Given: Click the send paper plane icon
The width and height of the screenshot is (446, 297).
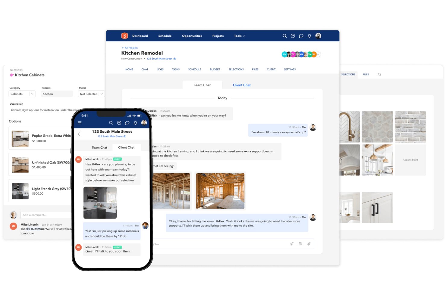Looking at the screenshot, I should tap(292, 244).
